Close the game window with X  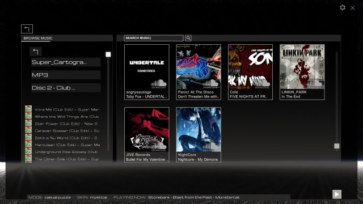[353, 8]
